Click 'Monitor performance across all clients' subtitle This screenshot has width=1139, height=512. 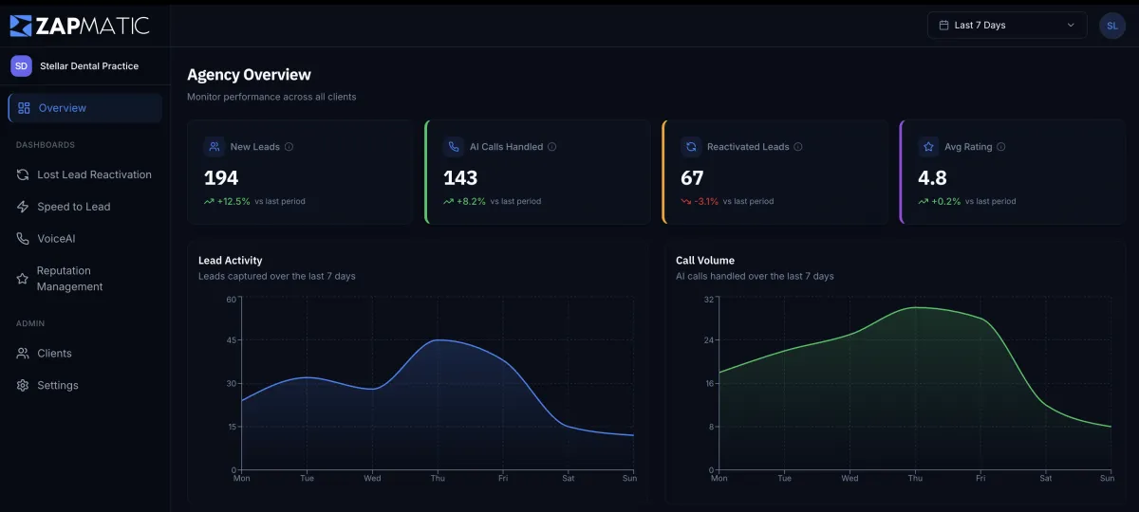coord(271,97)
